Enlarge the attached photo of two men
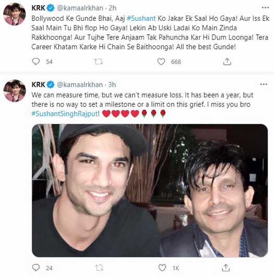This screenshot has height=278, width=274. point(150,190)
